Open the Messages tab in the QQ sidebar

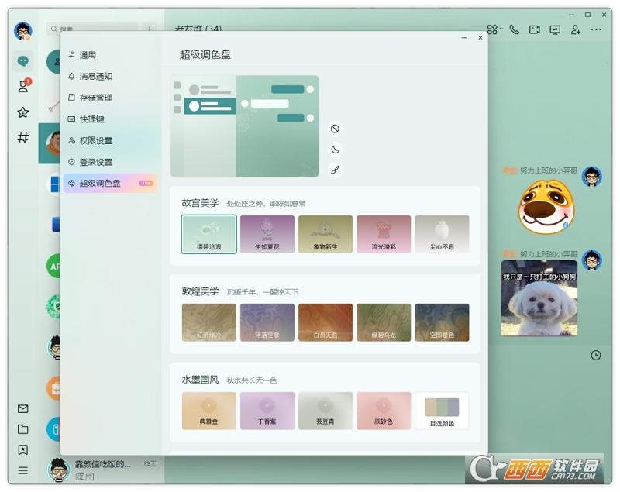[x=23, y=61]
